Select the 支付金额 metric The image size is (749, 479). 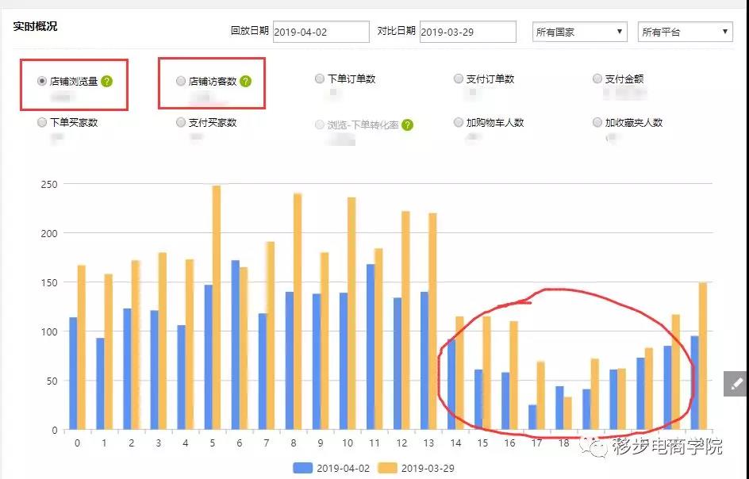597,79
